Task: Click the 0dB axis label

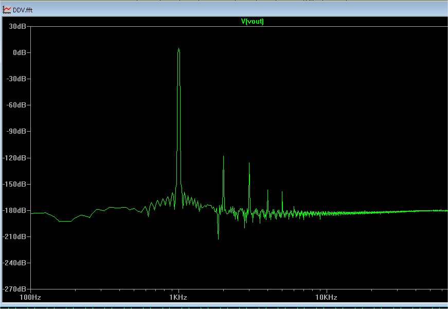Action: [20, 52]
